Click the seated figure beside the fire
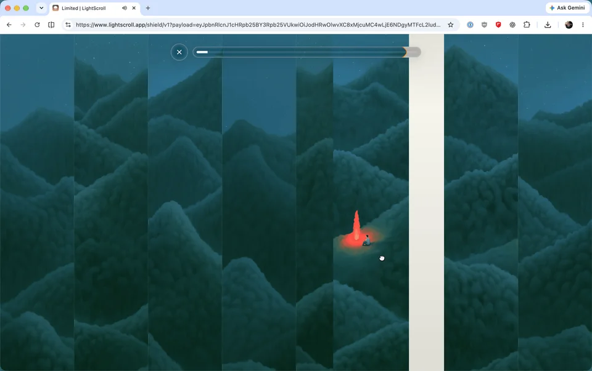Viewport: 592px width, 371px height. [x=366, y=241]
